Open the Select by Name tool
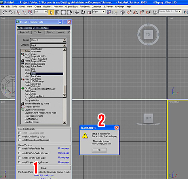 click(x=57, y=12)
